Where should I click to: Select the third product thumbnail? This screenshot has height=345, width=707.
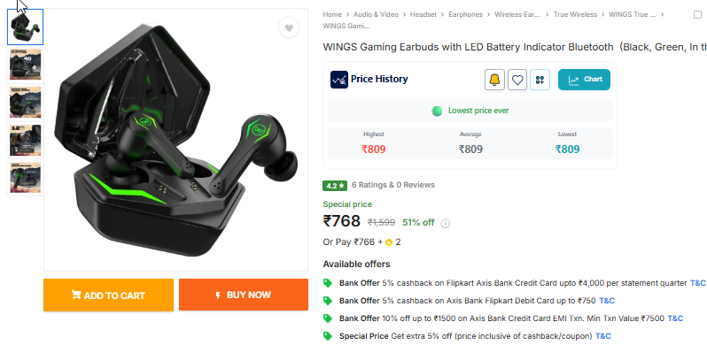[25, 103]
